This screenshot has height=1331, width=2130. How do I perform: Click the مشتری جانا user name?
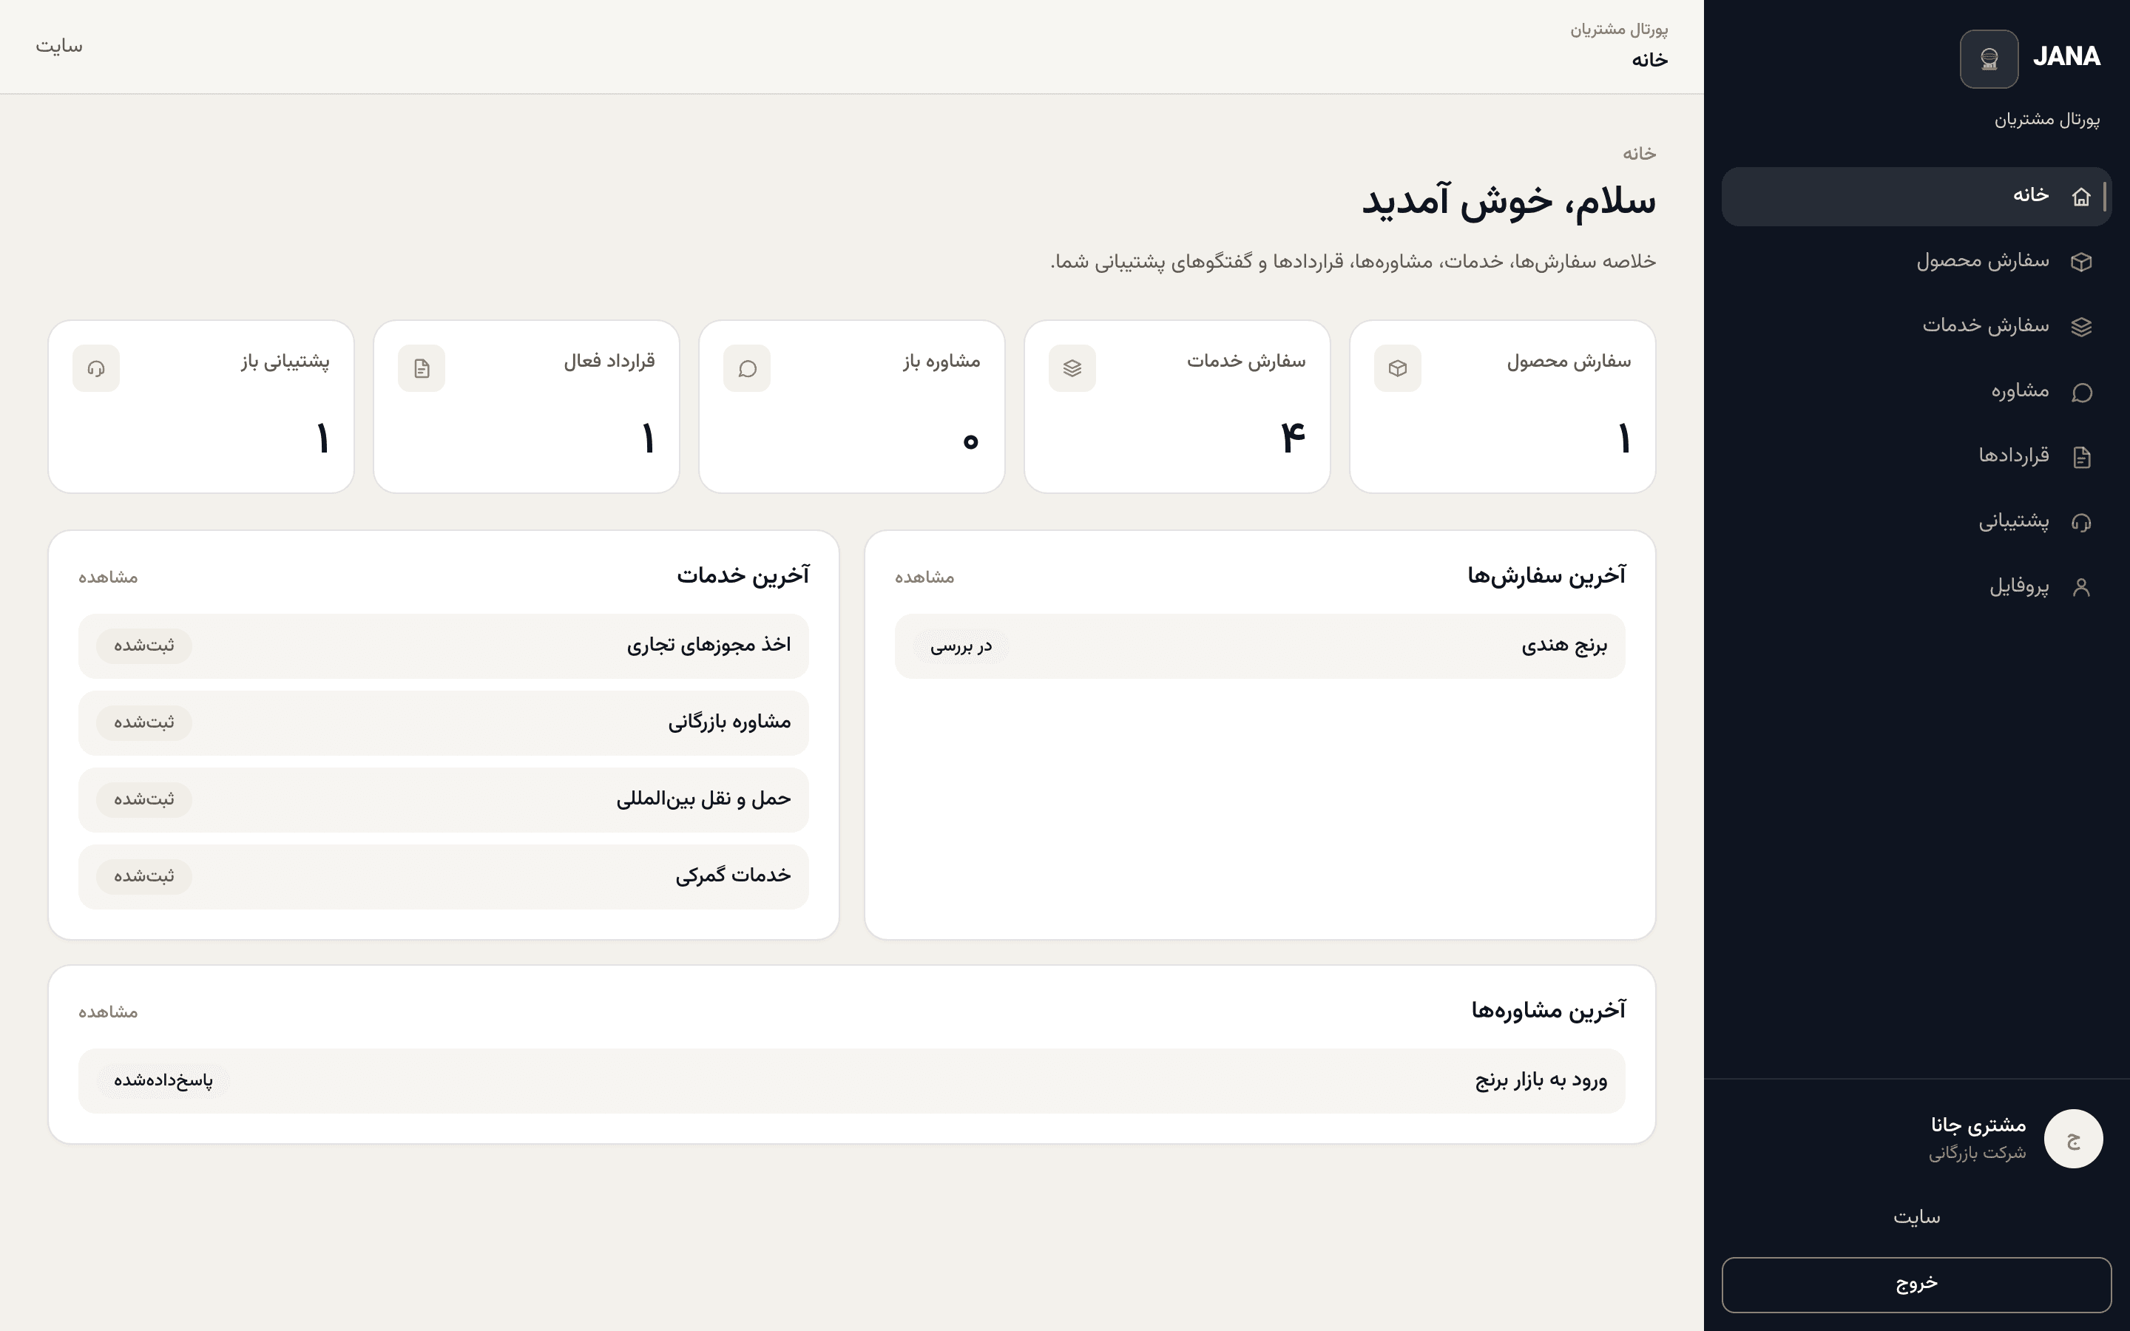tap(1978, 1125)
